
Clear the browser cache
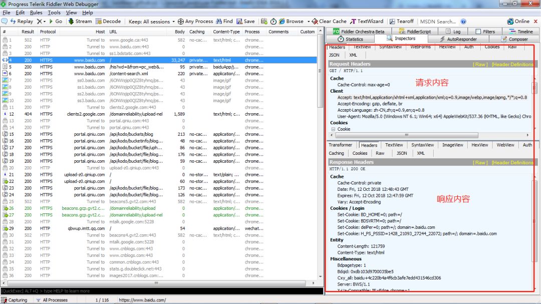(x=329, y=22)
